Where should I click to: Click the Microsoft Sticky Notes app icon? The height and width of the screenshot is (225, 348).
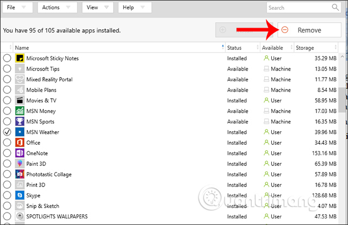coord(20,58)
